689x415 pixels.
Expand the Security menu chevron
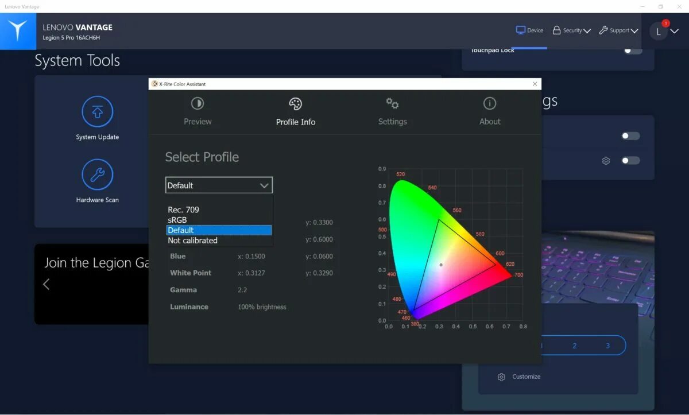pyautogui.click(x=587, y=31)
